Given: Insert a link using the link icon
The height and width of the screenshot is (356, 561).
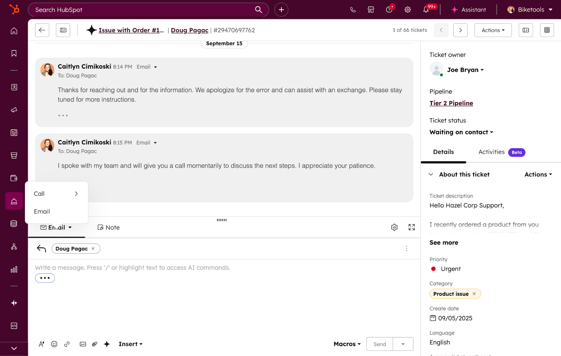Looking at the screenshot, I should coord(67,344).
